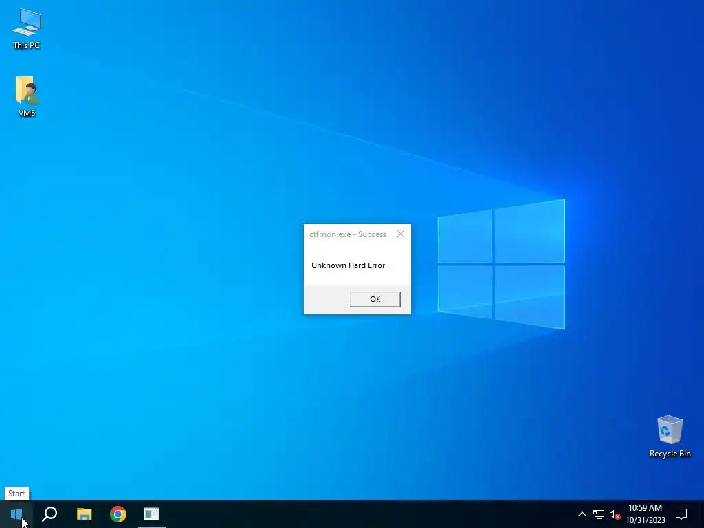The image size is (704, 528).
Task: Click the ctfmon.exe - Success title bar
Action: click(348, 234)
